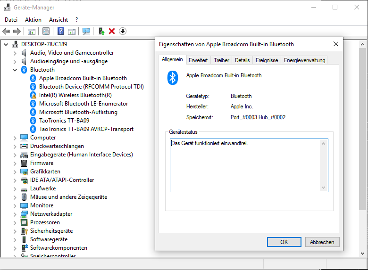Select Microsoft Bluetooth-Auflistung entry
368x270 pixels.
coord(78,112)
